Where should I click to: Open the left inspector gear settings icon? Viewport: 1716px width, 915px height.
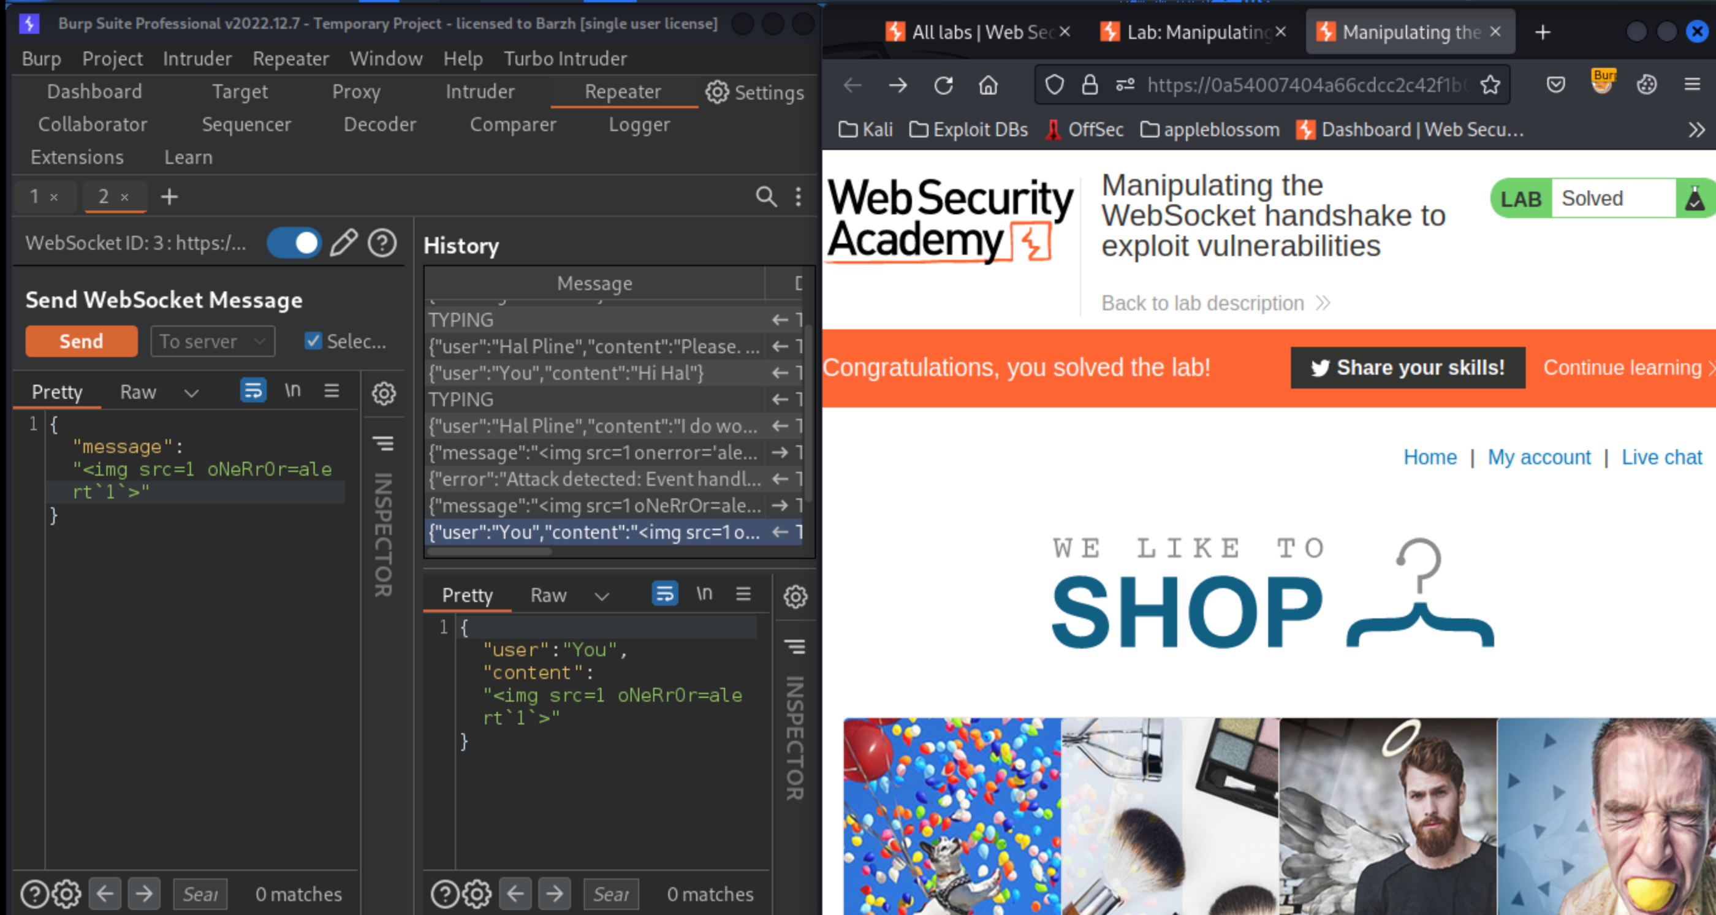[384, 393]
